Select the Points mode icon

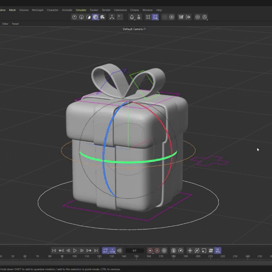[x=74, y=17]
